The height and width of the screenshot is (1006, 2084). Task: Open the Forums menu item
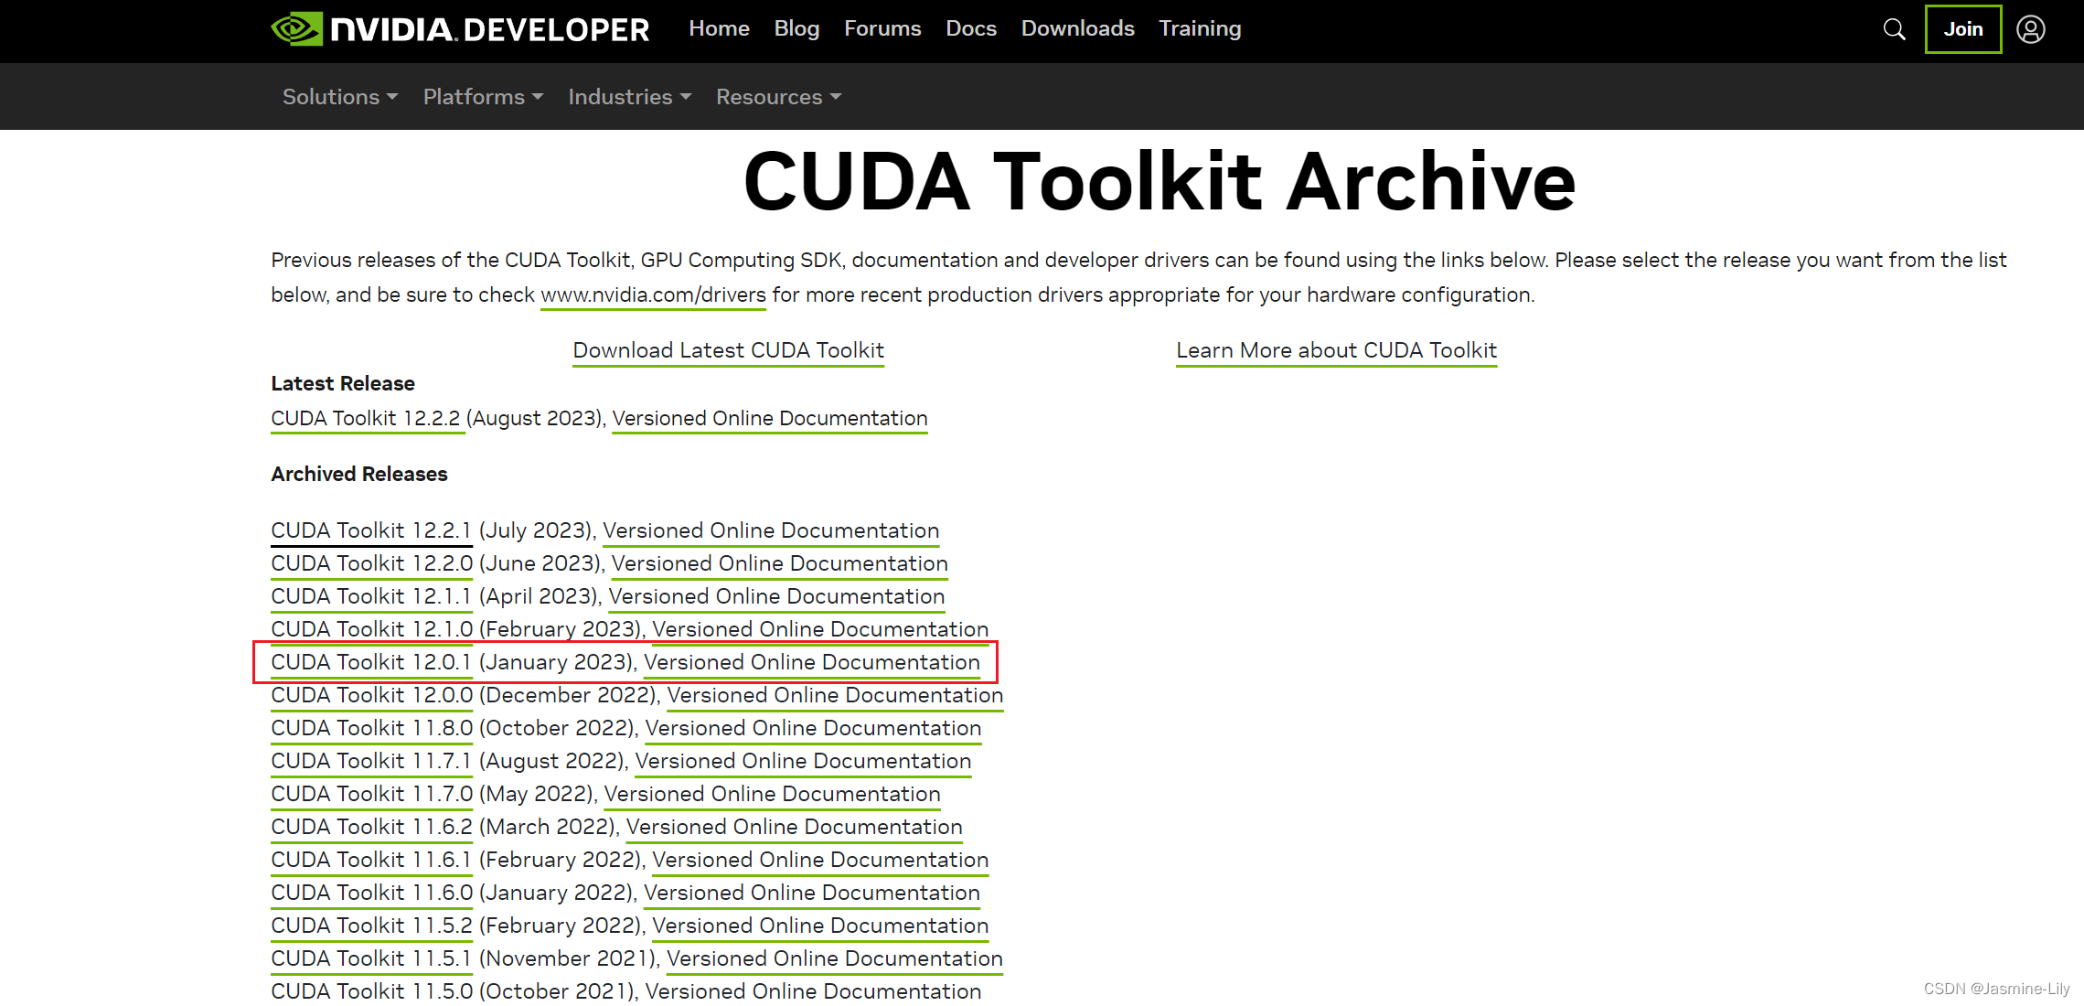pos(882,29)
